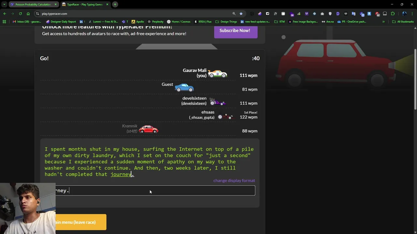Open a new browser tab with plus icon
The width and height of the screenshot is (417, 234).
[x=115, y=4]
